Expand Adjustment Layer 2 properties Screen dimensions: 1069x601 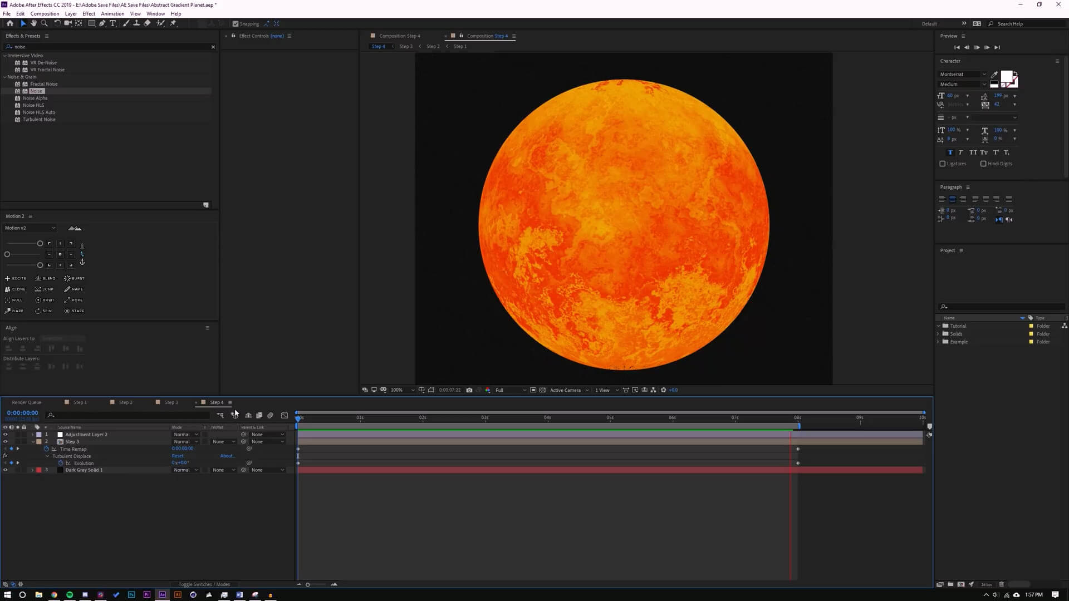(x=32, y=435)
